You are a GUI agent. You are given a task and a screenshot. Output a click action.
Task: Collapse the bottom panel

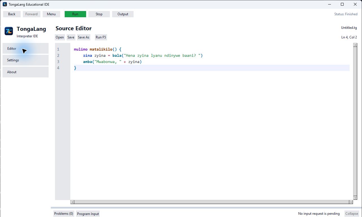pos(352,214)
